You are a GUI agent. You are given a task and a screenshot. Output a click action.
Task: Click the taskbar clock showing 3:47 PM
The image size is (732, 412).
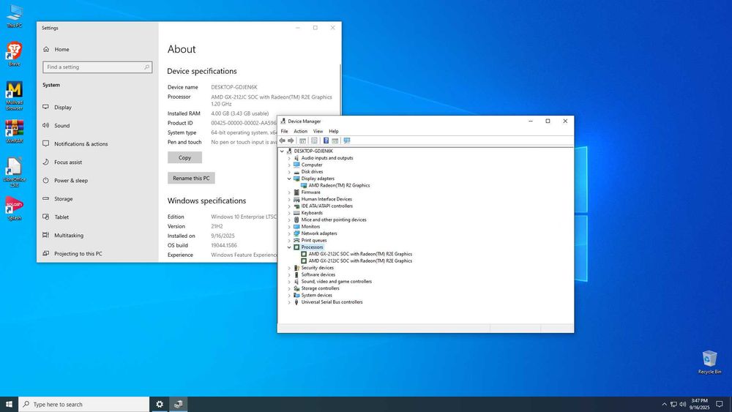tap(699, 404)
